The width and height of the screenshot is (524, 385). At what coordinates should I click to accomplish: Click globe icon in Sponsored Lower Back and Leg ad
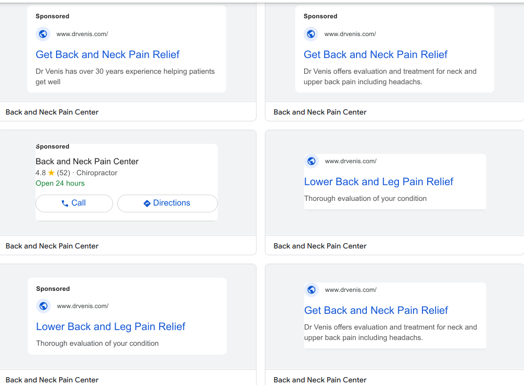pos(43,306)
